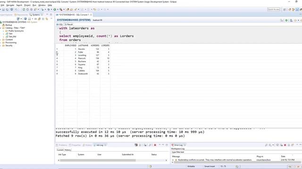
Task: Click the green Run button in main toolbar
Action: tap(55, 9)
